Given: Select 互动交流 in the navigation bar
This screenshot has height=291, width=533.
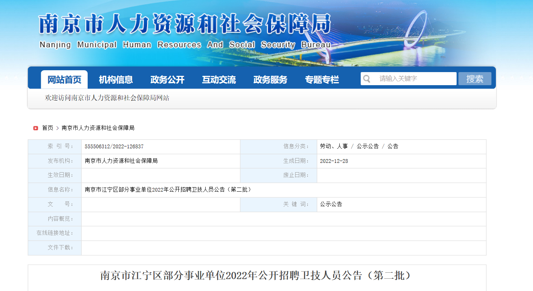Looking at the screenshot, I should tap(219, 80).
